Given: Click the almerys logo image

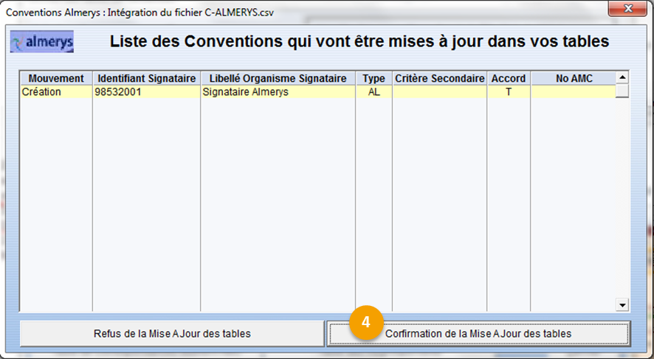Looking at the screenshot, I should click(42, 41).
